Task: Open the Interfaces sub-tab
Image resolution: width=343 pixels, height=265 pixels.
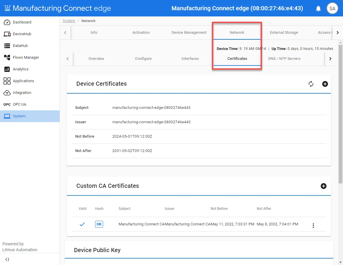Action: (x=190, y=59)
